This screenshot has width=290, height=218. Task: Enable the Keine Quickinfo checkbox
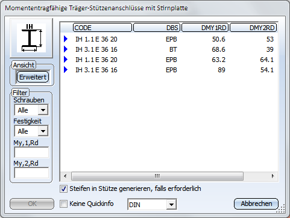click(63, 204)
